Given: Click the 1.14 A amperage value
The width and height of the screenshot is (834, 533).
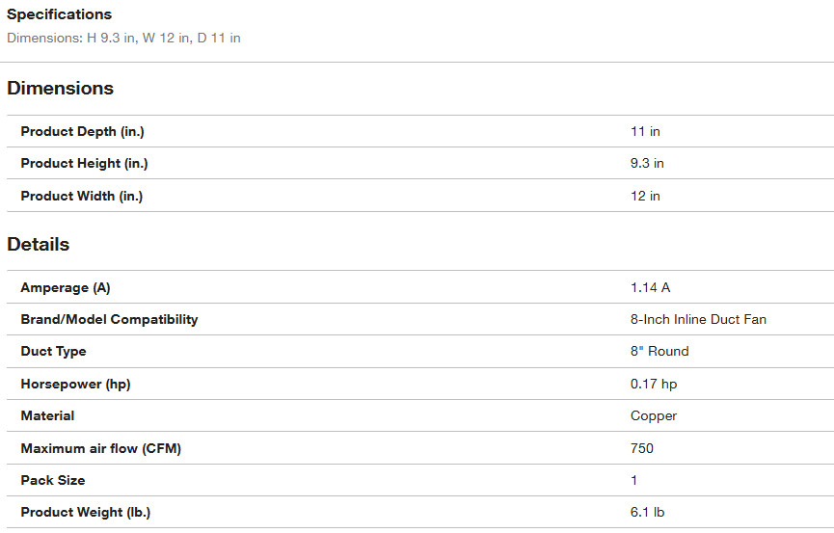Looking at the screenshot, I should (650, 287).
